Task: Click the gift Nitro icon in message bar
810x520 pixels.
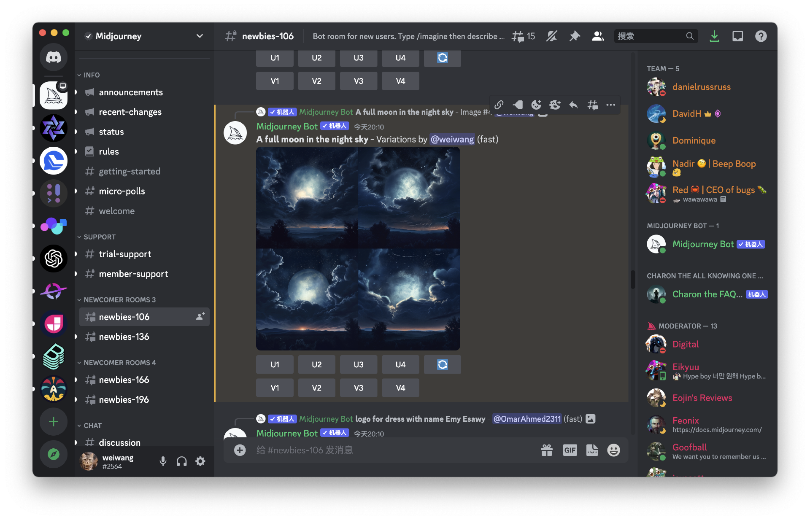Action: pyautogui.click(x=547, y=450)
